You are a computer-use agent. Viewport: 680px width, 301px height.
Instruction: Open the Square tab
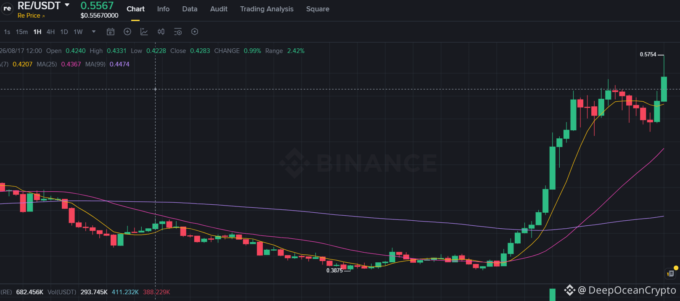pyautogui.click(x=318, y=9)
